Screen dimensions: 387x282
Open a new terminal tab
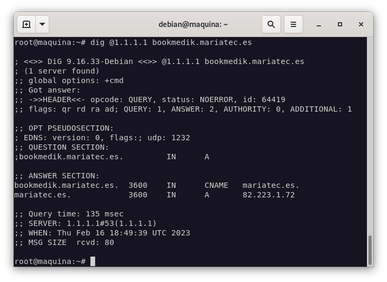coord(26,24)
